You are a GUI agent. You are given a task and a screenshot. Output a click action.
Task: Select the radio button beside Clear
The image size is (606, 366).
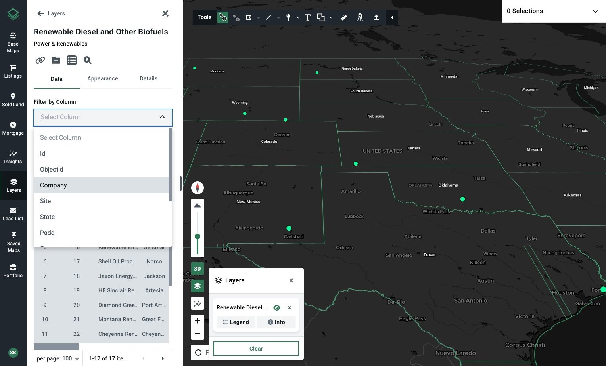pos(198,353)
